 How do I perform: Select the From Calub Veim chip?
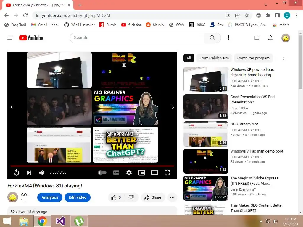214,58
